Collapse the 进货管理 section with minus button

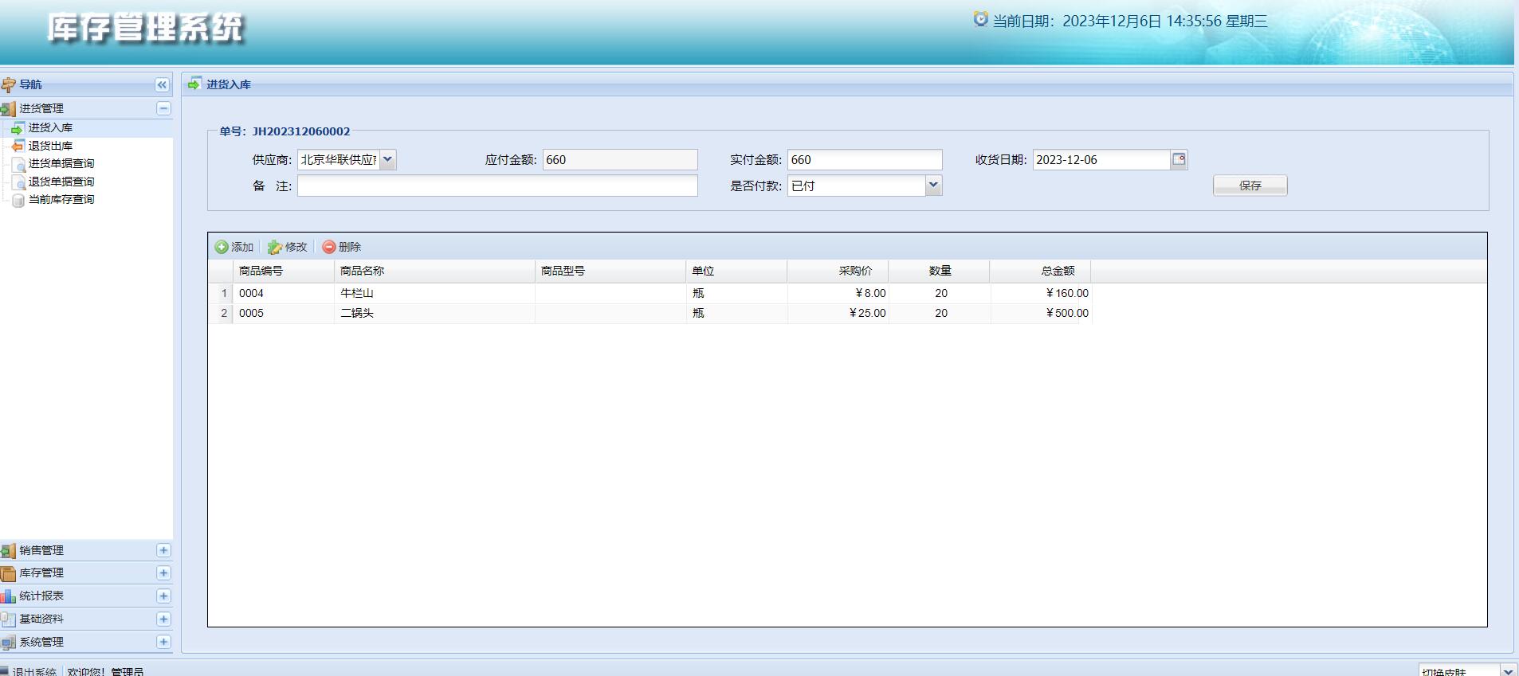tap(163, 108)
